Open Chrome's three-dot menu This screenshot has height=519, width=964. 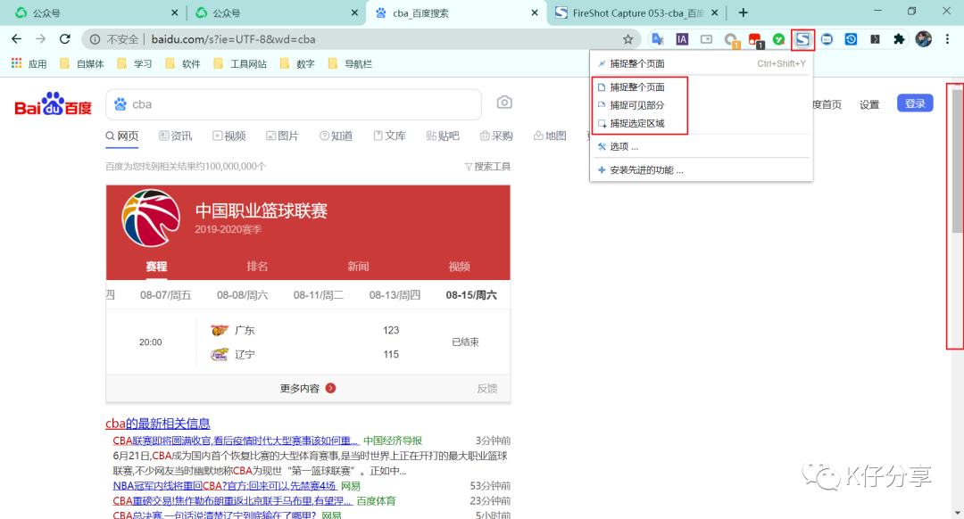click(947, 39)
